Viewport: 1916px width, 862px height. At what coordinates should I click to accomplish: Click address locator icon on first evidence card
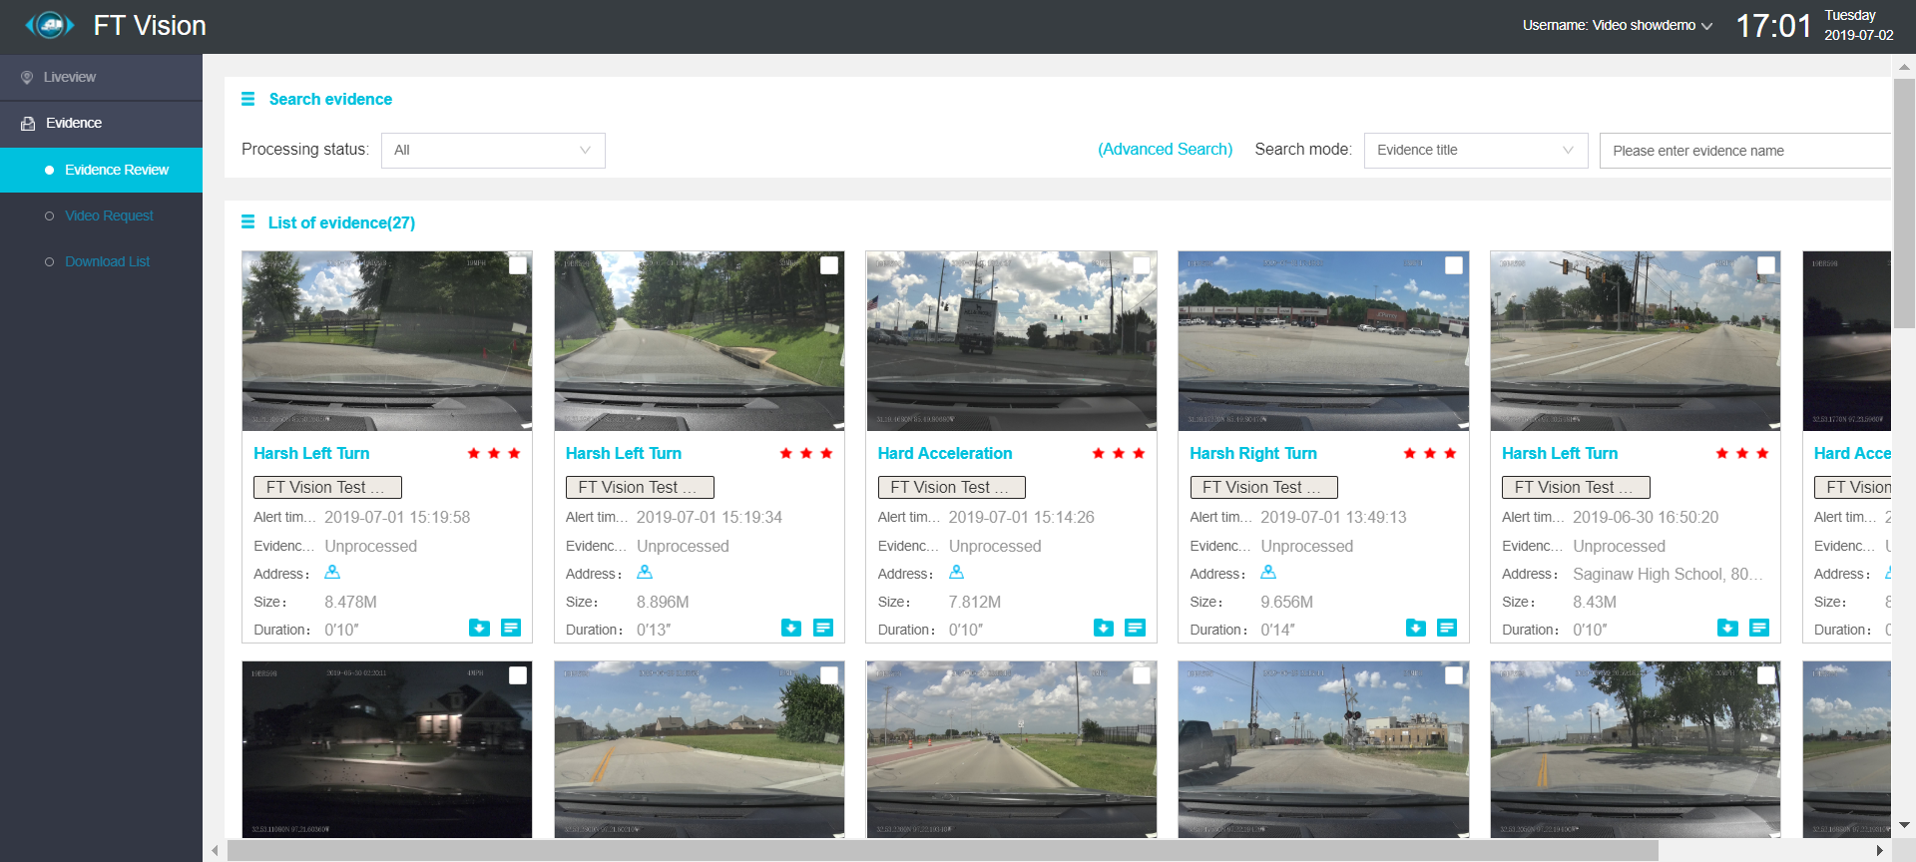point(332,573)
